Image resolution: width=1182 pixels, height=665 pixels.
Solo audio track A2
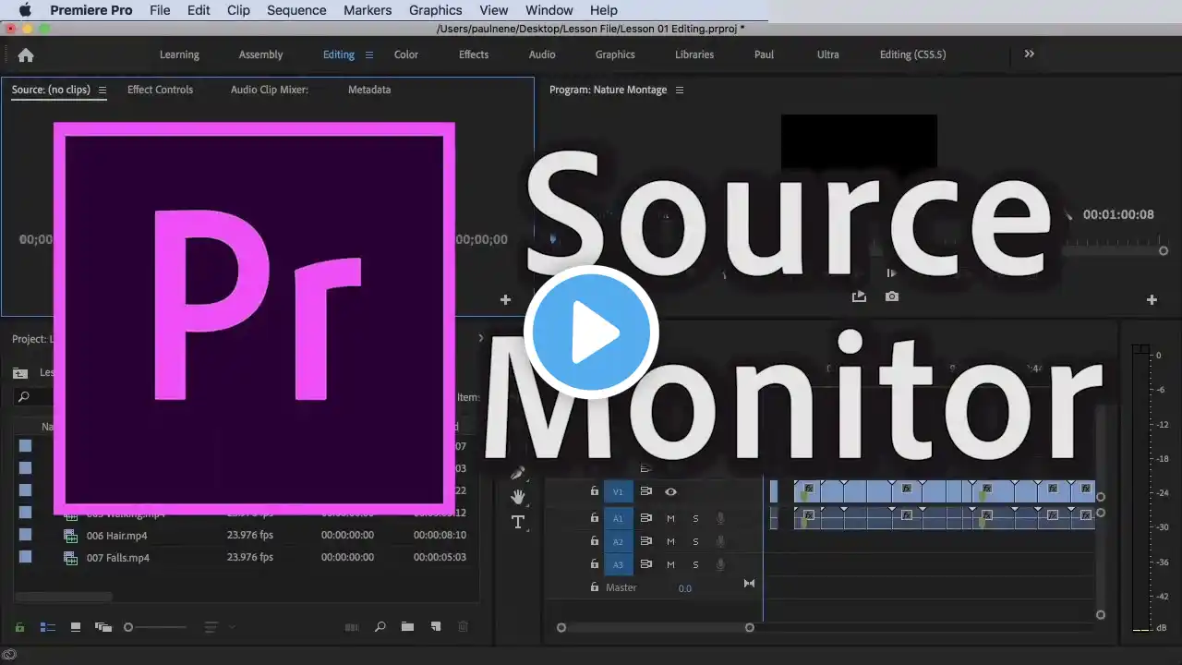[695, 542]
